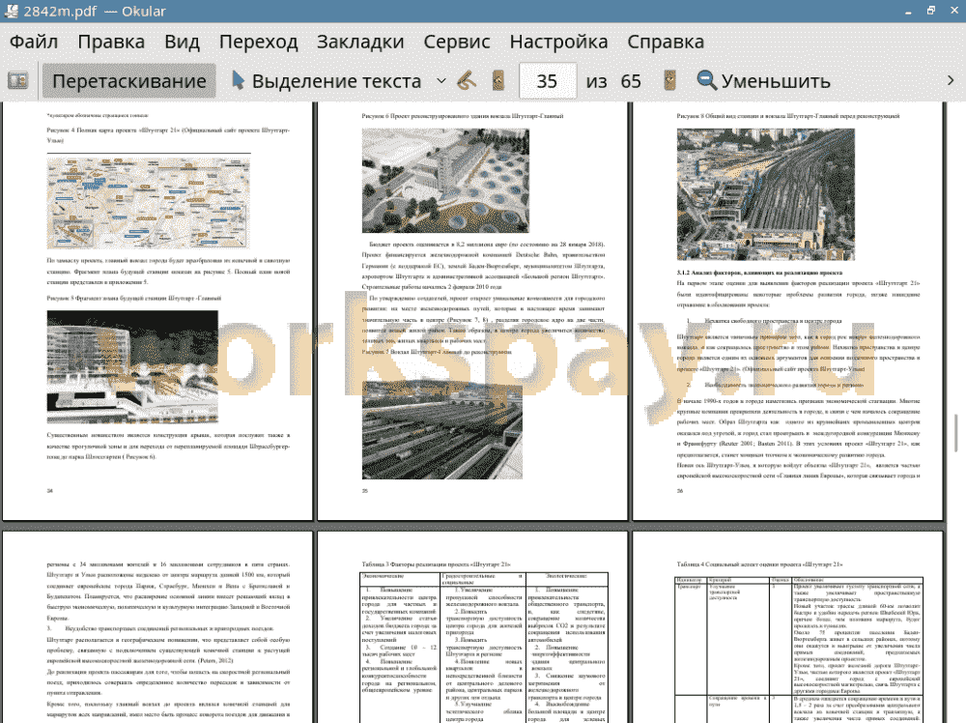966x723 pixels.
Task: Open the Переход menu
Action: (x=258, y=42)
